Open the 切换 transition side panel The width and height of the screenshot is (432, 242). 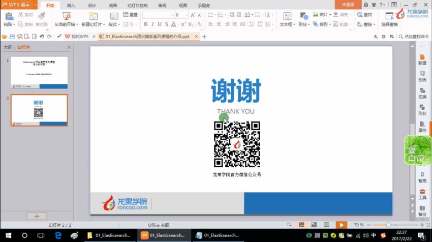click(422, 93)
